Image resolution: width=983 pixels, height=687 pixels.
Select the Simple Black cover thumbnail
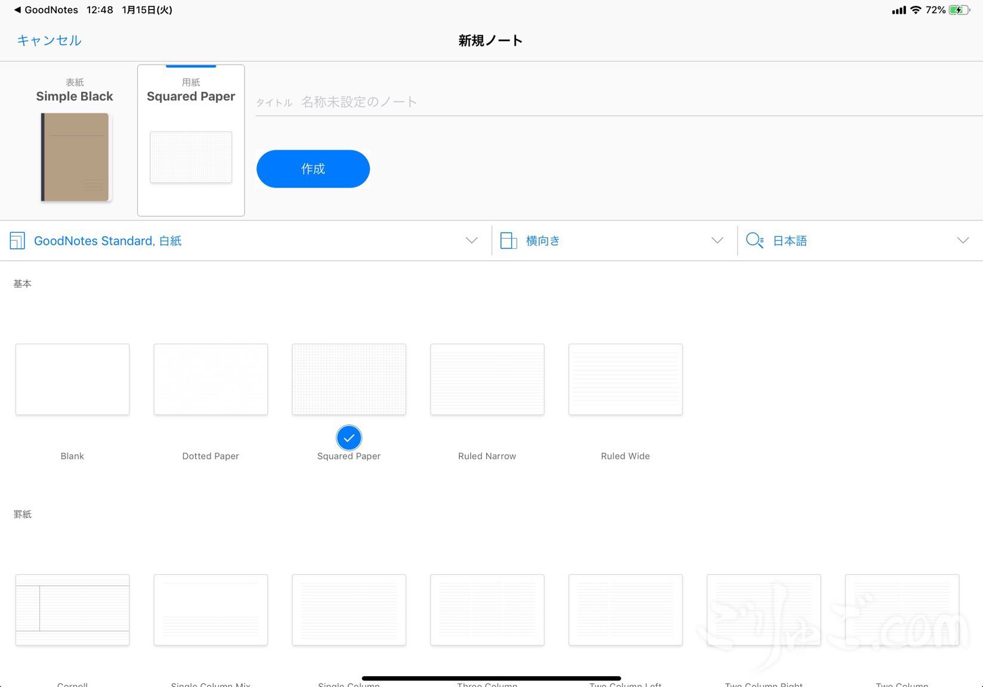point(75,157)
